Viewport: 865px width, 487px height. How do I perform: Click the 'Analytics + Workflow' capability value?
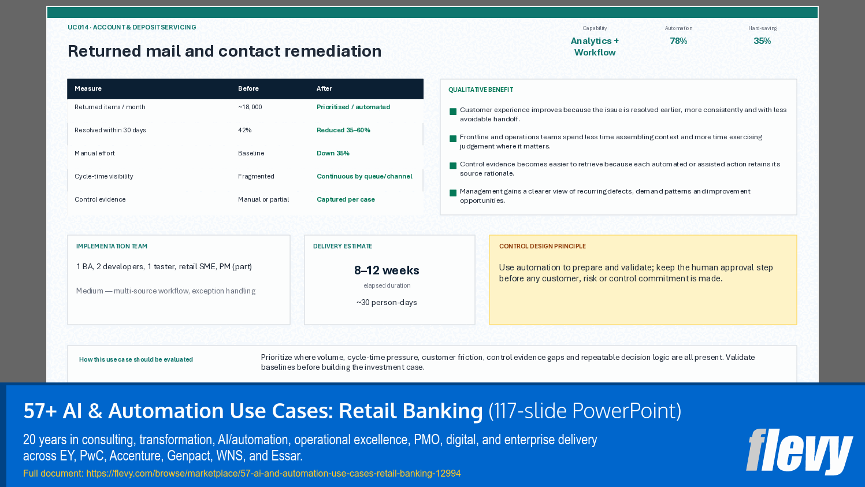click(x=595, y=47)
